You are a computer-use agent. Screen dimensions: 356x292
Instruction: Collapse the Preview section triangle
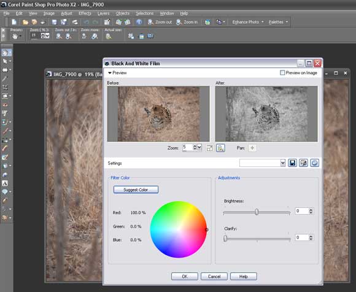point(110,73)
